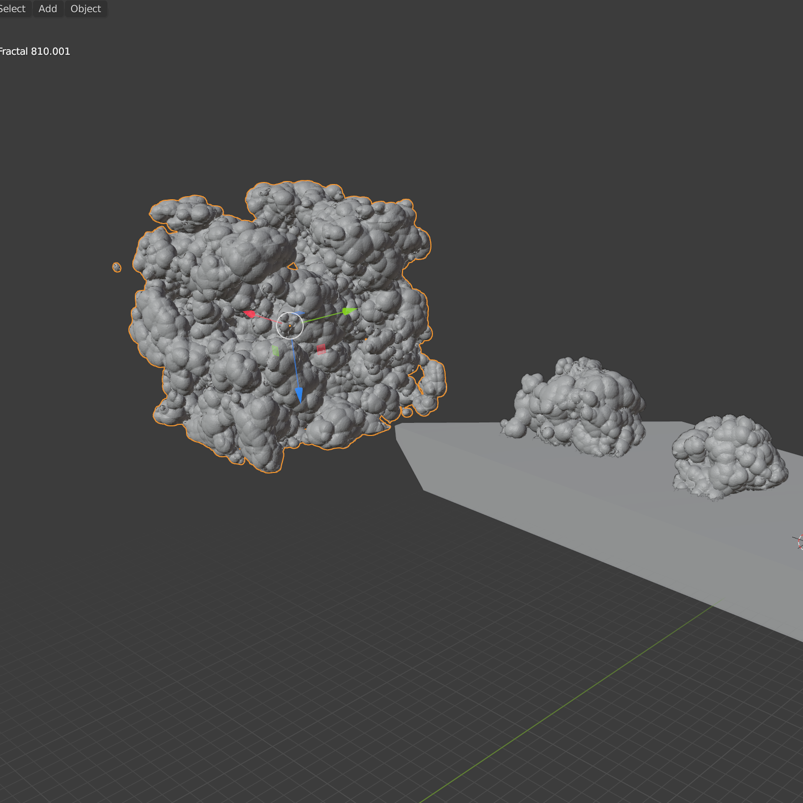This screenshot has width=803, height=803.
Task: Click the 'Fractal 810.001' object name text
Action: coord(34,51)
